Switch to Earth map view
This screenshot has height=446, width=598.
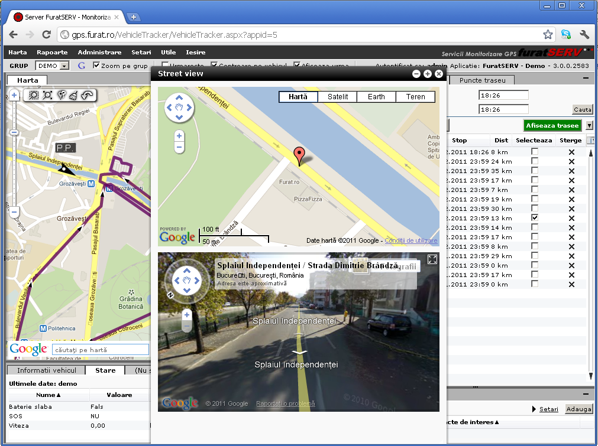[376, 97]
